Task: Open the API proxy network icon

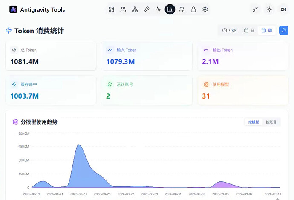Action: pyautogui.click(x=135, y=9)
